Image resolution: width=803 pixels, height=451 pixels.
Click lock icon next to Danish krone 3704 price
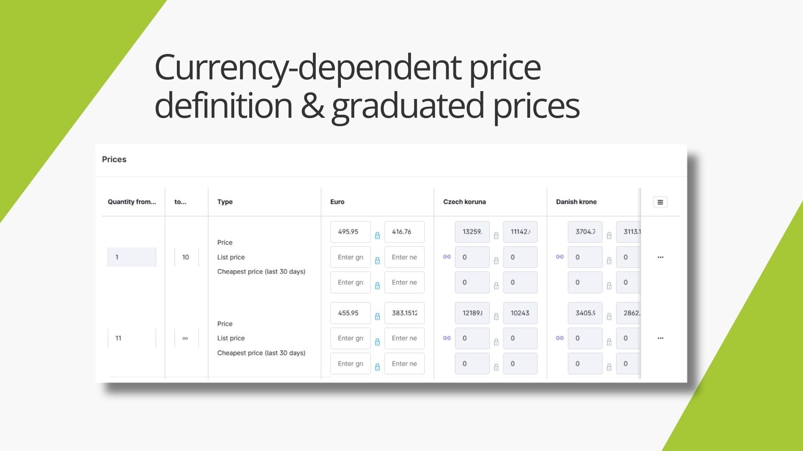click(x=609, y=236)
